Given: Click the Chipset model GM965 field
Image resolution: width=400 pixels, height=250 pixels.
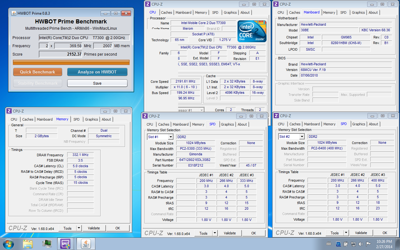Looking at the screenshot, I should click(x=346, y=37).
